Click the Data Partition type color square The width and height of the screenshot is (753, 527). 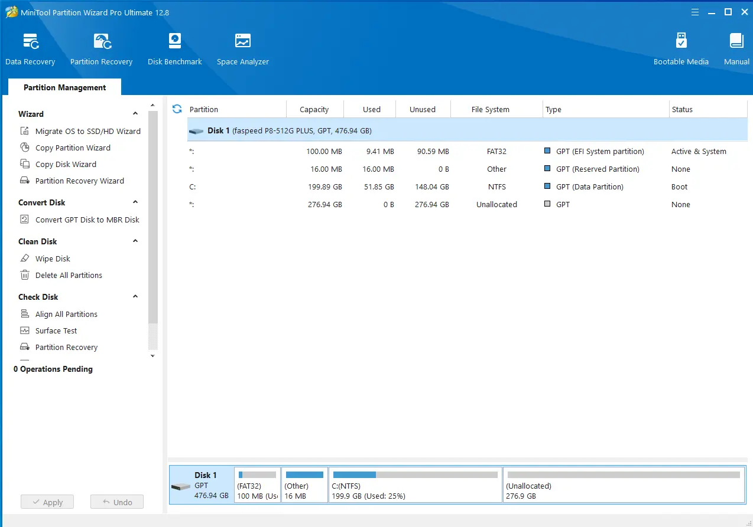(547, 186)
